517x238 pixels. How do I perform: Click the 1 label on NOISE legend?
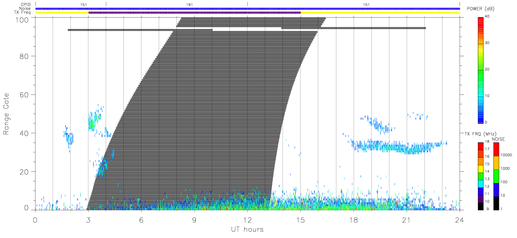501,209
